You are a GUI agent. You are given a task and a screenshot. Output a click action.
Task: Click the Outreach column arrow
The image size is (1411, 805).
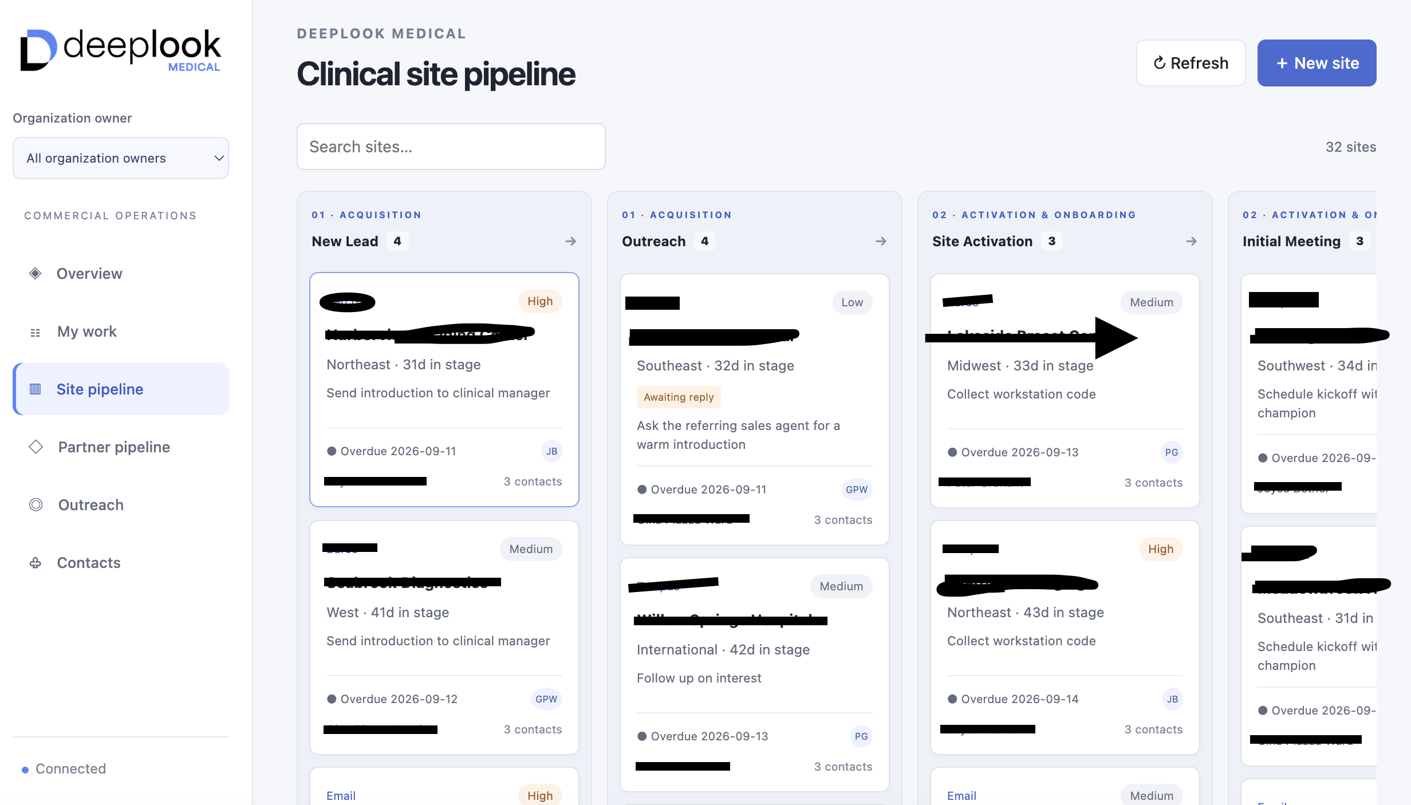881,242
